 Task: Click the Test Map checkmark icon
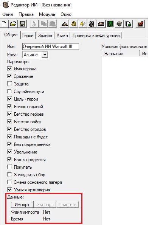click(140, 24)
